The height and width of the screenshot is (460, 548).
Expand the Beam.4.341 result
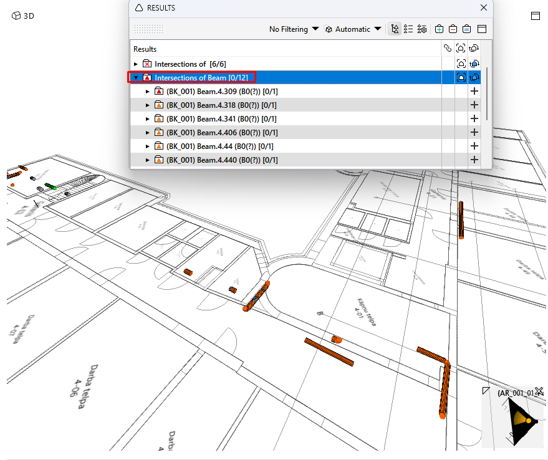(148, 119)
